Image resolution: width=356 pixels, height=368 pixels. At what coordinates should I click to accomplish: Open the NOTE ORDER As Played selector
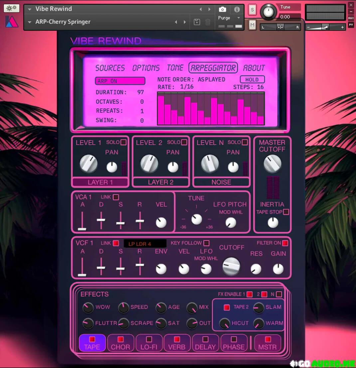[212, 79]
